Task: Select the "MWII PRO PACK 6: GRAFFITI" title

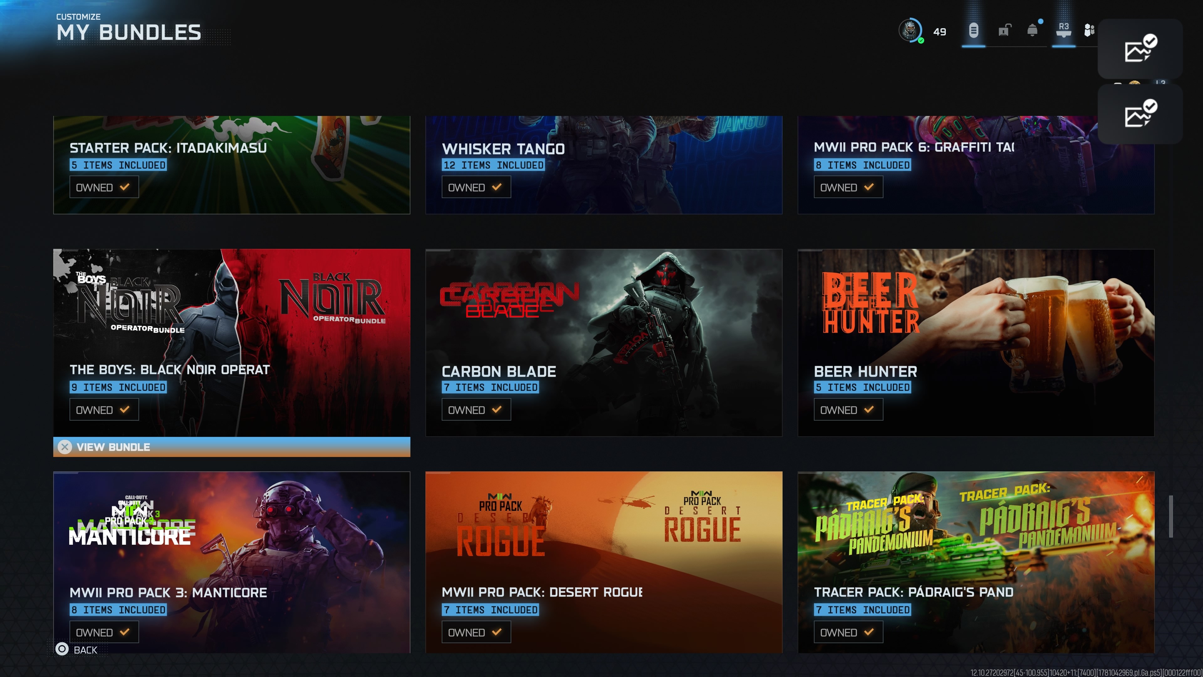Action: [914, 147]
